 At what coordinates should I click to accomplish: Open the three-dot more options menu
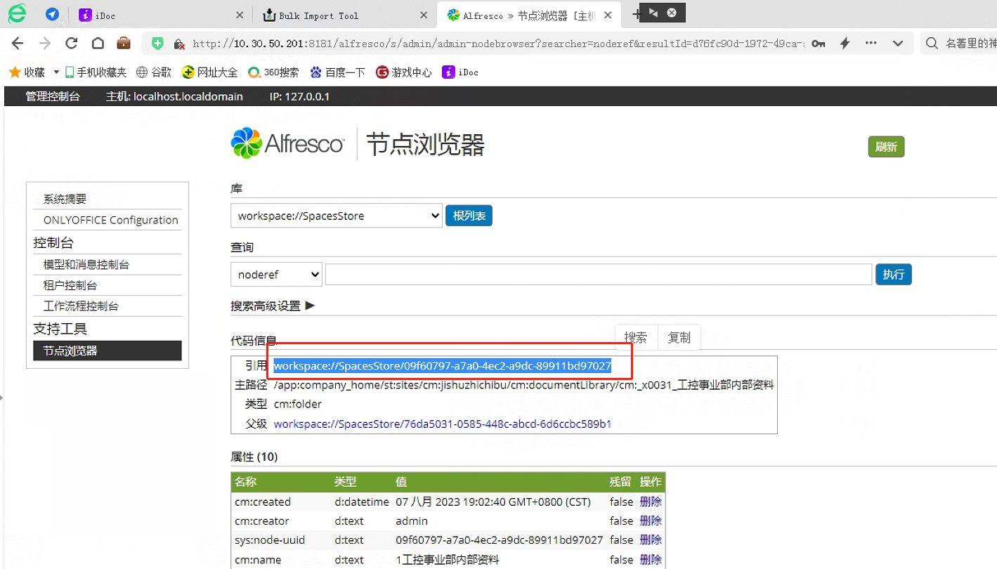(871, 44)
